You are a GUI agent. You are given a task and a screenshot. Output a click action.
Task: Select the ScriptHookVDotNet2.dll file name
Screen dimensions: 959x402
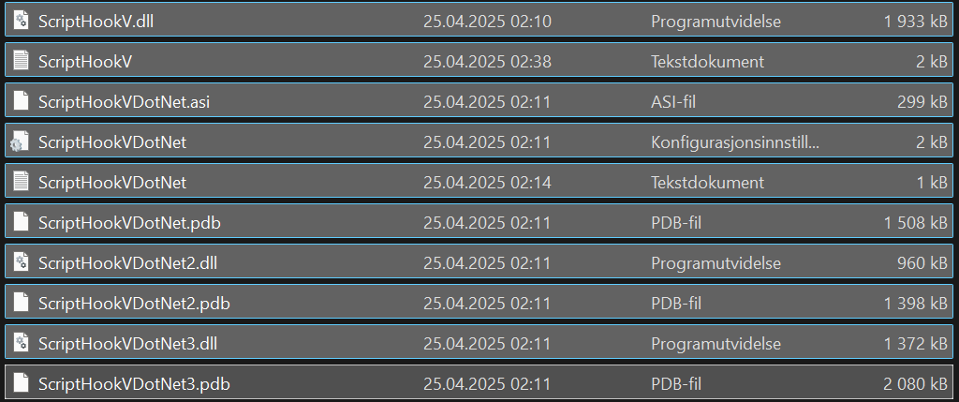(x=127, y=263)
